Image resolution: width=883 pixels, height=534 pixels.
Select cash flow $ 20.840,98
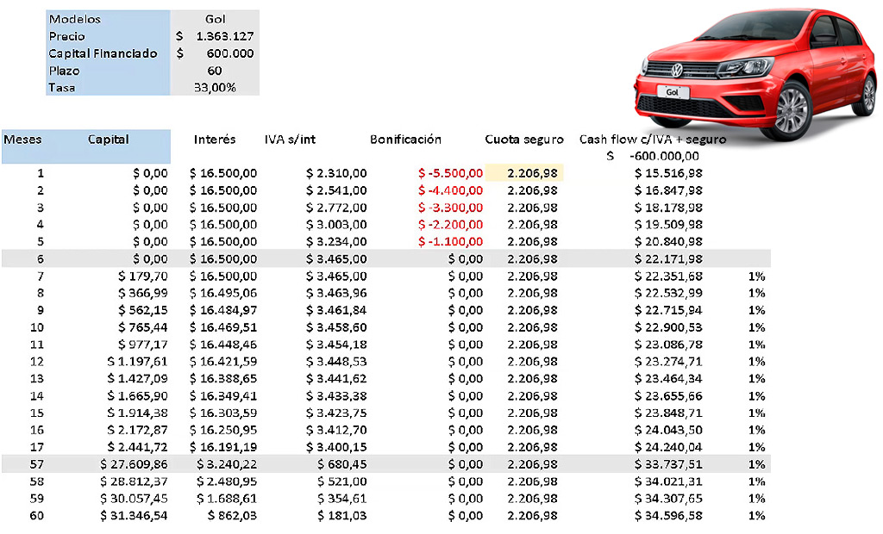point(668,242)
